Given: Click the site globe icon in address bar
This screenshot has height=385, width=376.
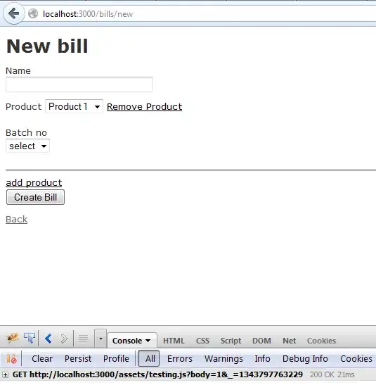Looking at the screenshot, I should [x=33, y=14].
